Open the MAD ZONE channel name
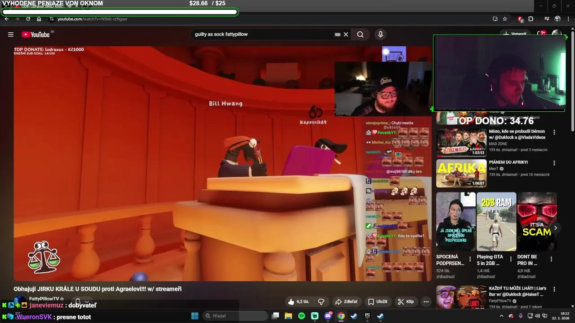This screenshot has width=575, height=323. coord(498,144)
